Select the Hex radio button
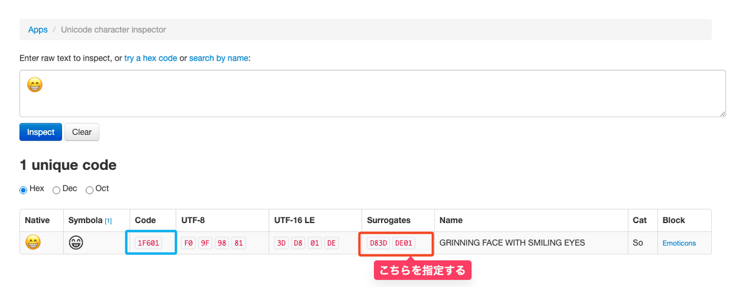 (x=24, y=189)
